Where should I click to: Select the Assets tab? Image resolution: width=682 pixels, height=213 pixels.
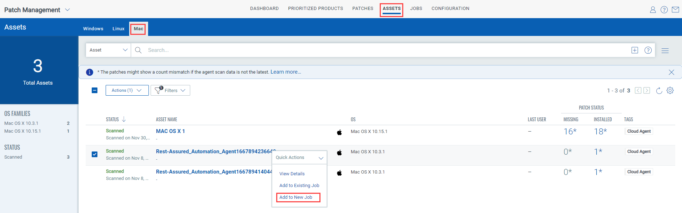pyautogui.click(x=391, y=8)
